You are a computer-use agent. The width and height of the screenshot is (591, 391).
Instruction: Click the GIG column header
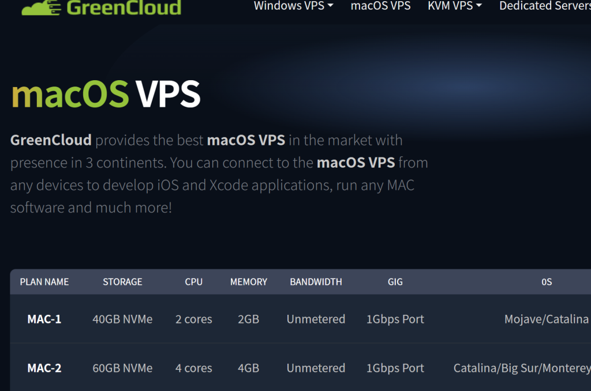point(395,282)
